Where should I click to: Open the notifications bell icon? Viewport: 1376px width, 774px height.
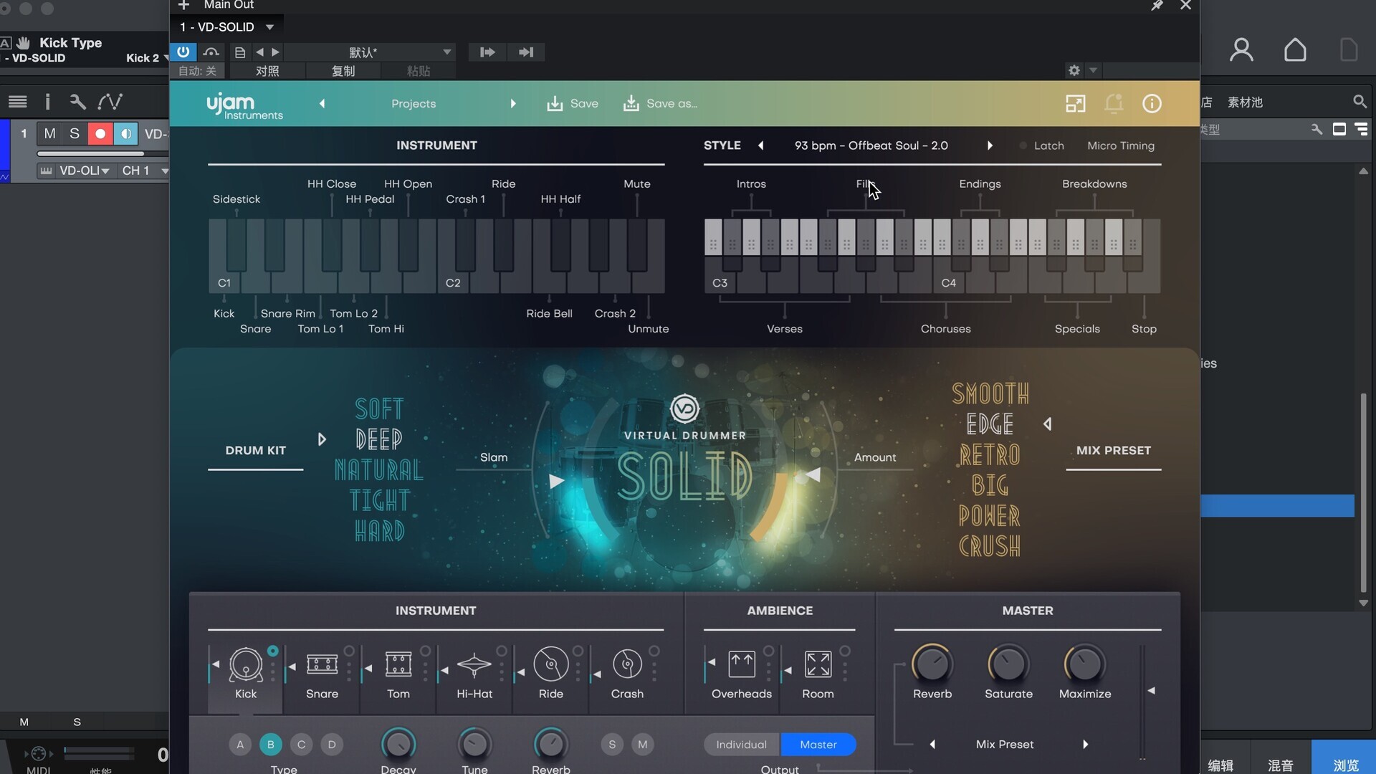click(x=1114, y=104)
